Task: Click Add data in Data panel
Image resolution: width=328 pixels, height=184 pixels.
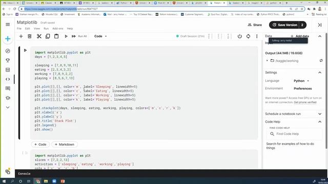Action: (300, 36)
